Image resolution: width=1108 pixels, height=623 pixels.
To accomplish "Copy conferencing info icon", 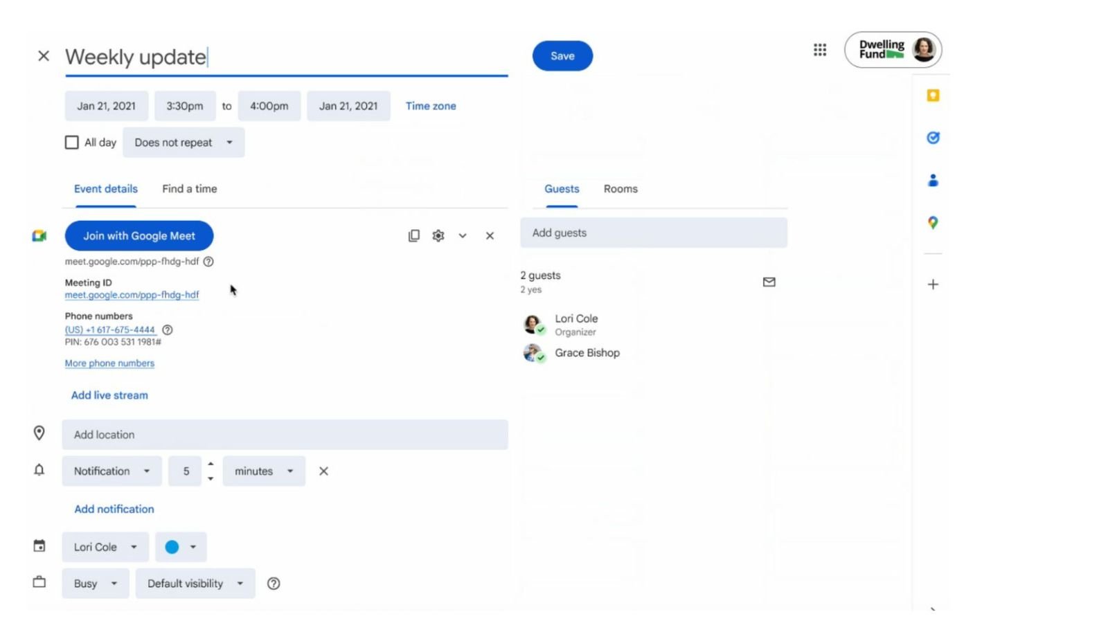I will pyautogui.click(x=413, y=236).
